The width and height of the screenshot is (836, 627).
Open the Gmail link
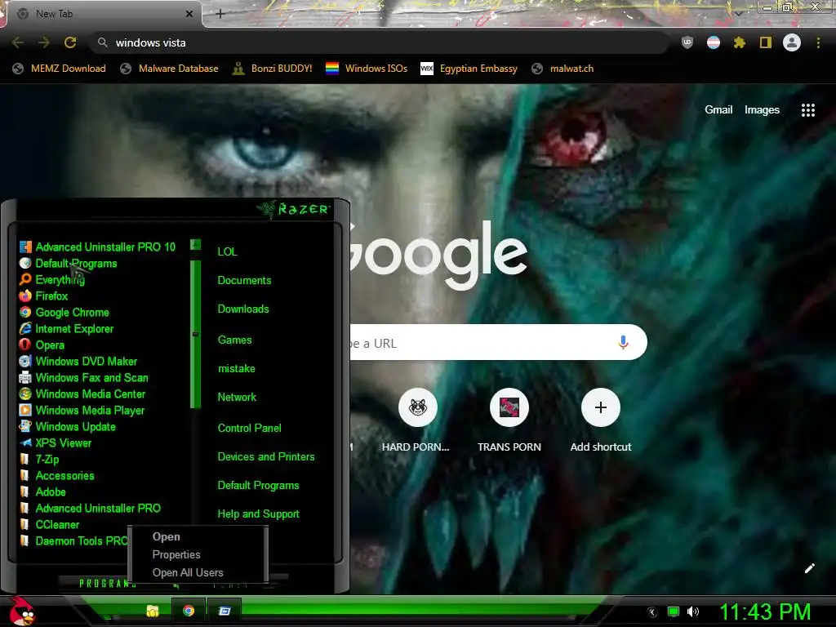click(718, 110)
